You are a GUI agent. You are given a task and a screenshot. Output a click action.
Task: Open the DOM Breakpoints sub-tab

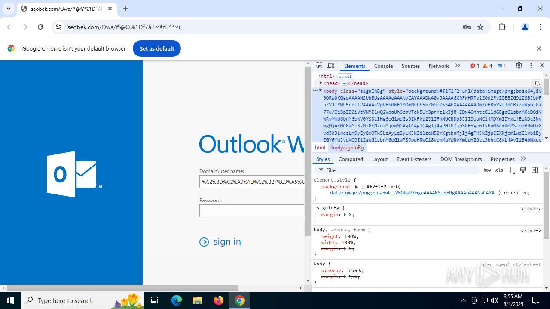(461, 159)
